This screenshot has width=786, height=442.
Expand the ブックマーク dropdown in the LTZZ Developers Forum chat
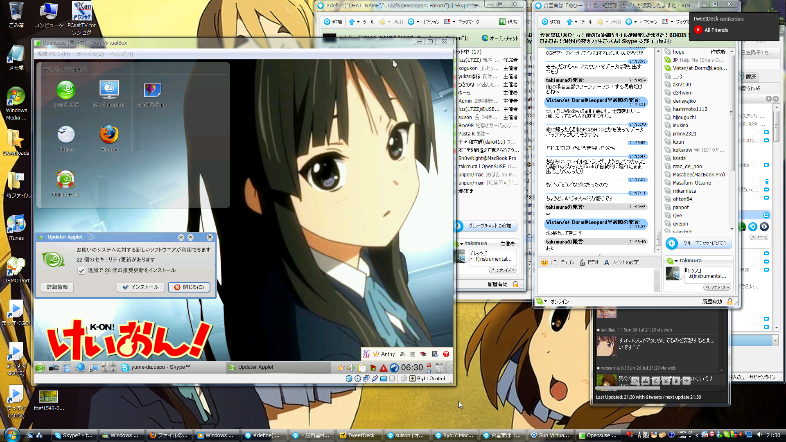click(462, 22)
